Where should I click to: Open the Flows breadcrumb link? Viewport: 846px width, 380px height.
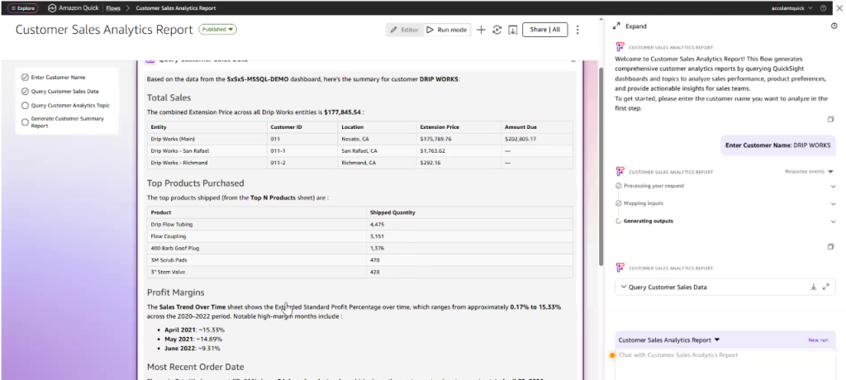113,8
